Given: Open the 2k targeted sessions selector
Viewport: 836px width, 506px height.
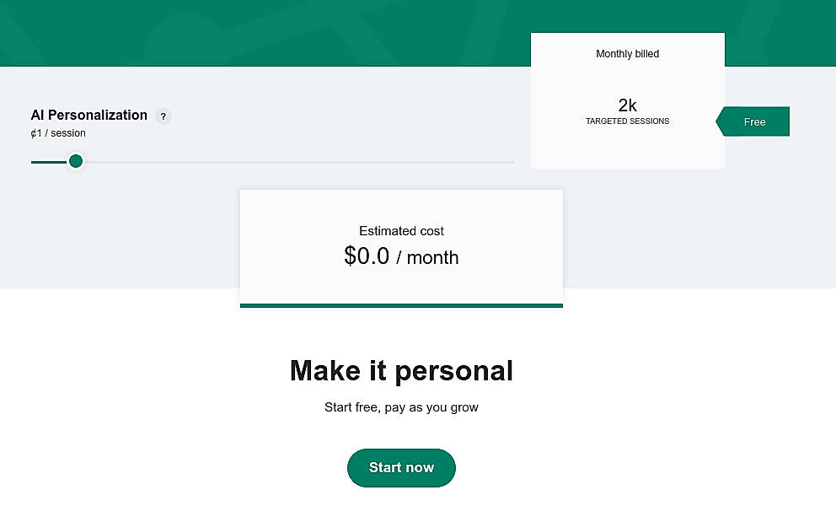Looking at the screenshot, I should click(x=627, y=110).
